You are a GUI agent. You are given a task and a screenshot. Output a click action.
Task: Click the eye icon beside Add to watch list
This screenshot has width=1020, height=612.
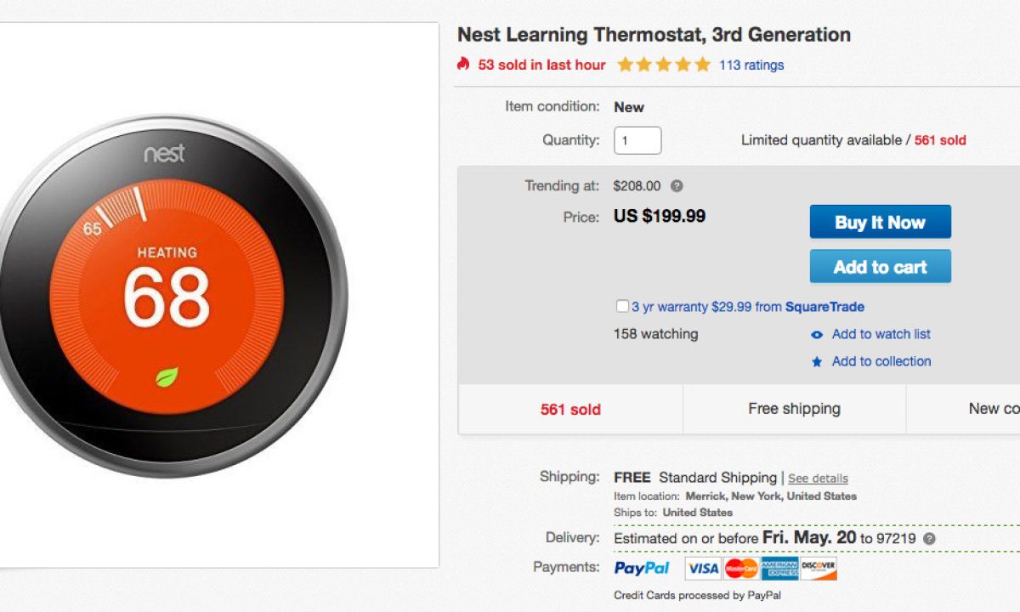click(817, 335)
